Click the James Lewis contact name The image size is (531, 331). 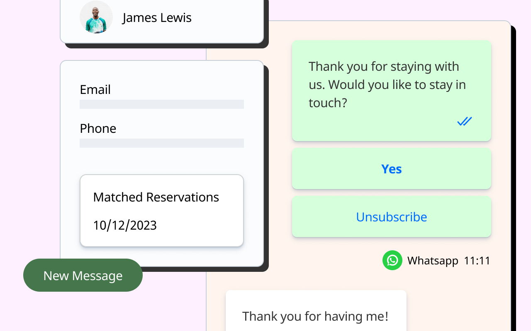click(157, 18)
